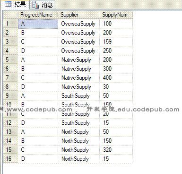182x174 pixels.
Task: Select the ProgrectName column header
Action: click(x=38, y=15)
